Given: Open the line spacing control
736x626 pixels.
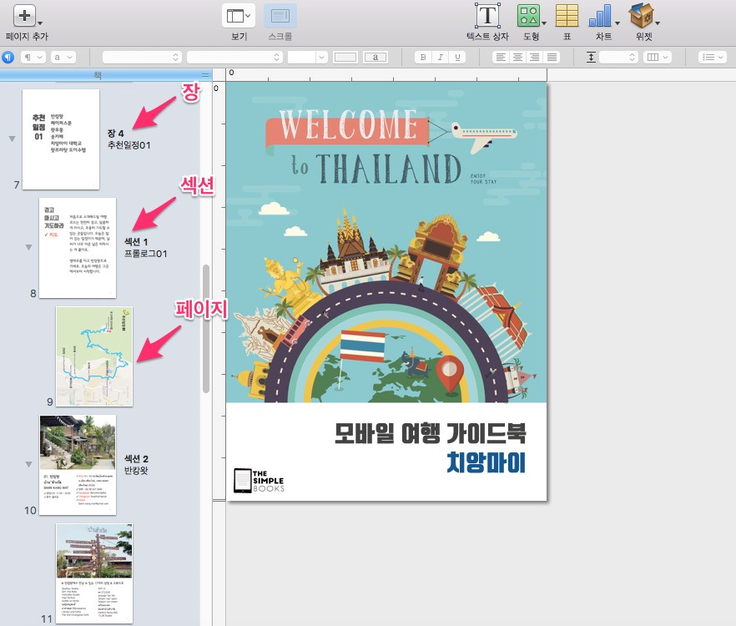Looking at the screenshot, I should (590, 57).
